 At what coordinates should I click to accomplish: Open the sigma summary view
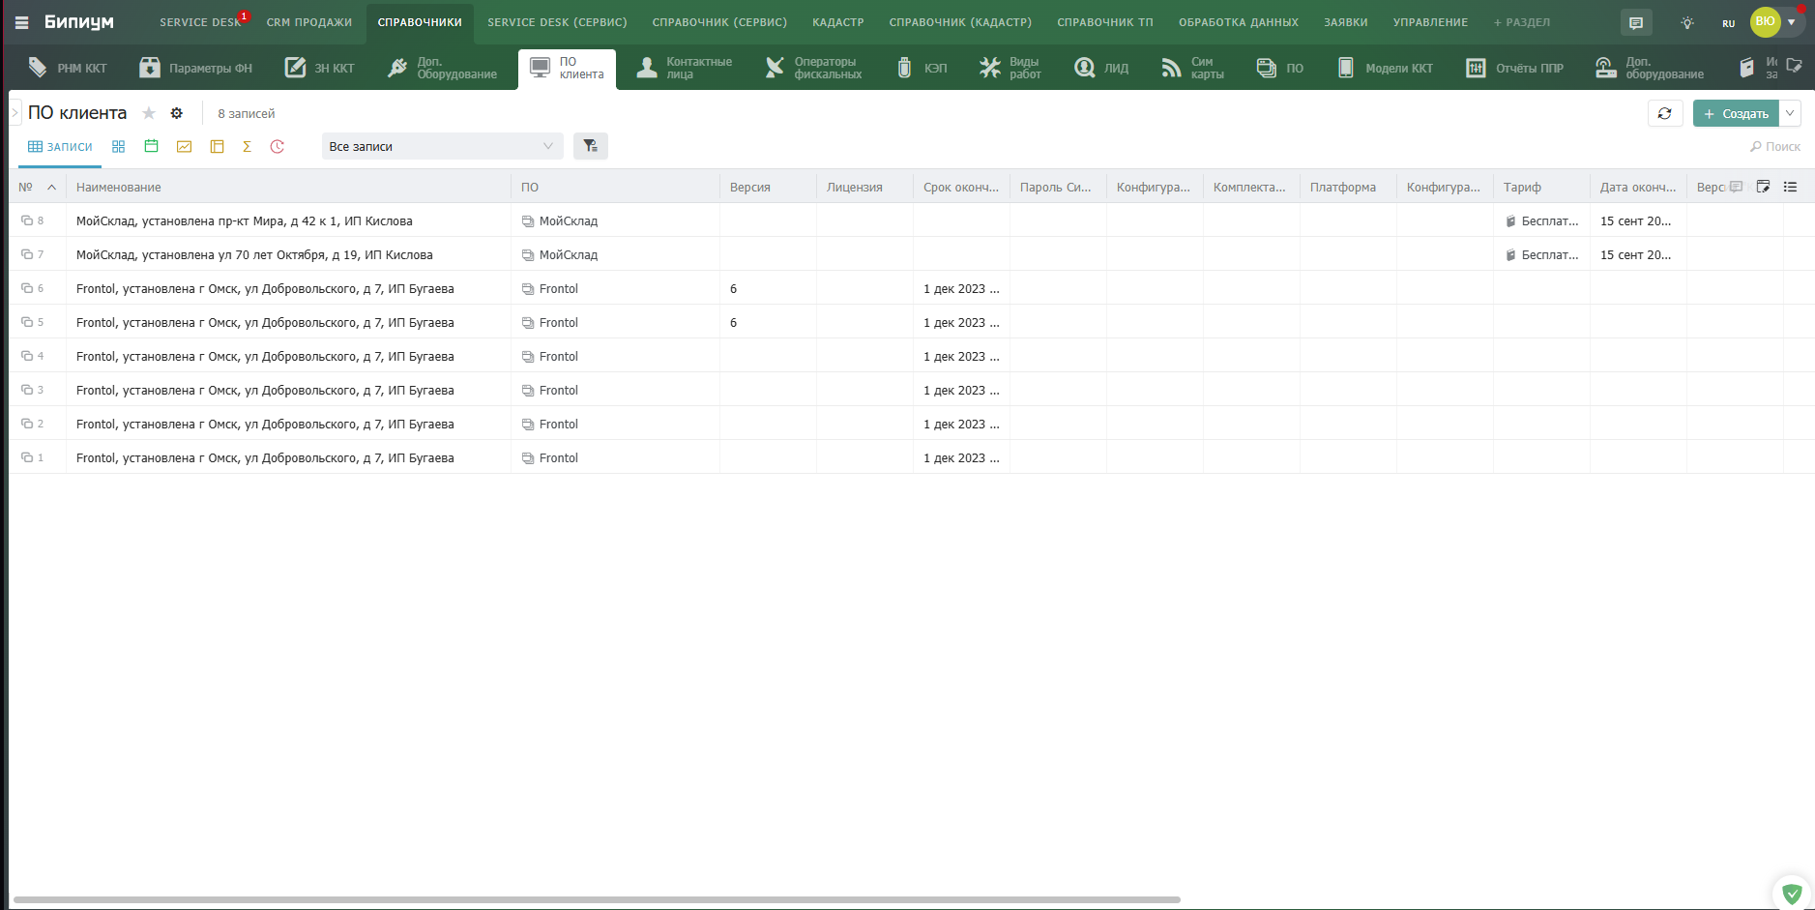tap(247, 147)
